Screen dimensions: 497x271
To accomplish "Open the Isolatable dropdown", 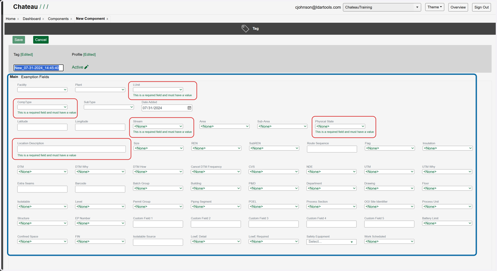I will coord(42,206).
